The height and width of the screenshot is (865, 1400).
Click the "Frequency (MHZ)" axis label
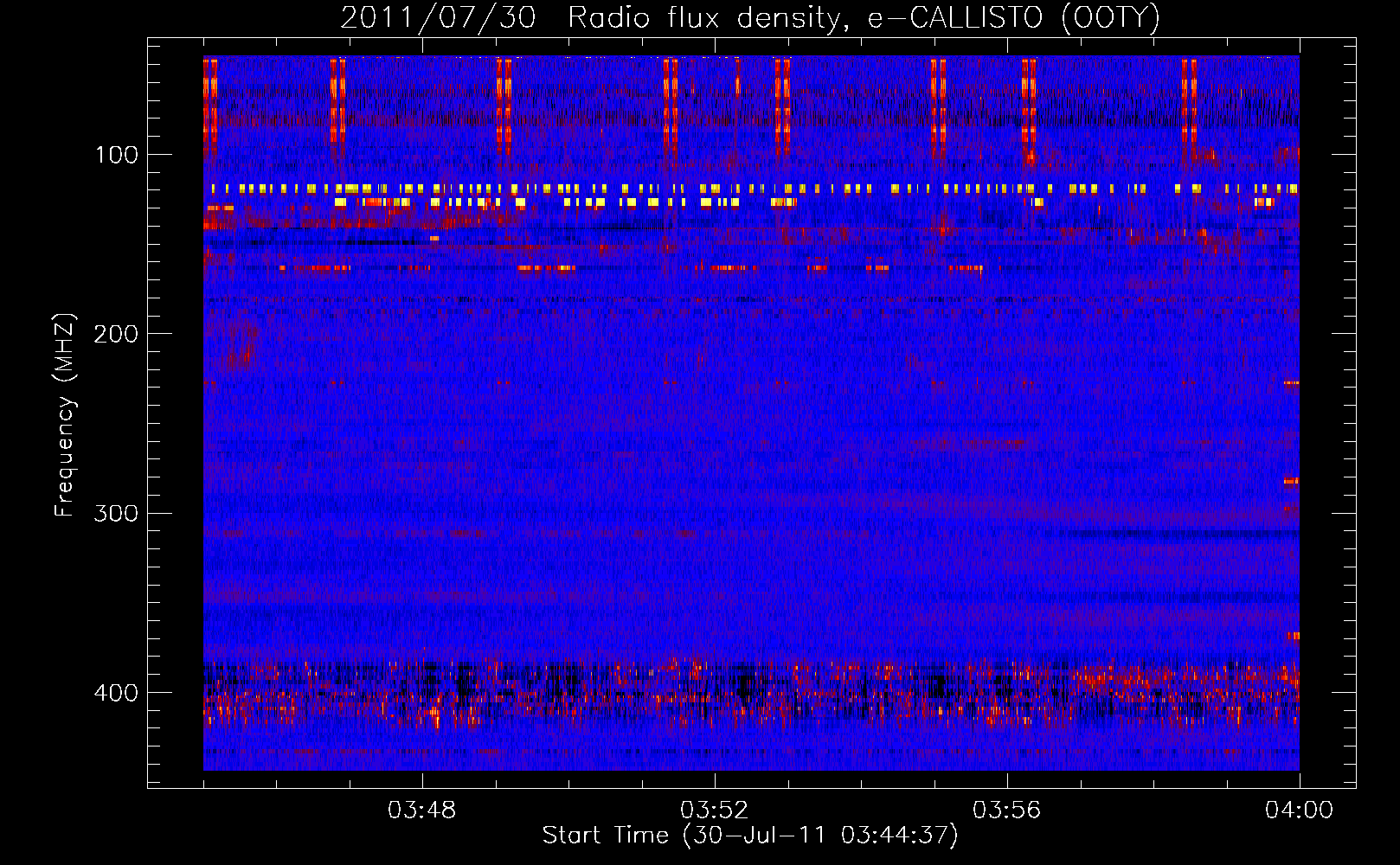click(x=65, y=414)
